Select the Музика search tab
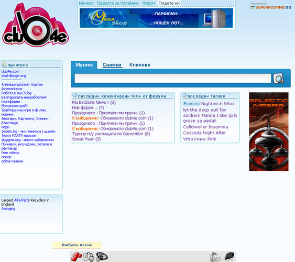 point(84,65)
